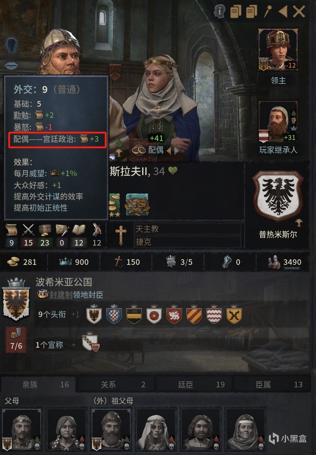316x455 pixels.
Task: Switch to the 廷臣 tab
Action: (185, 384)
